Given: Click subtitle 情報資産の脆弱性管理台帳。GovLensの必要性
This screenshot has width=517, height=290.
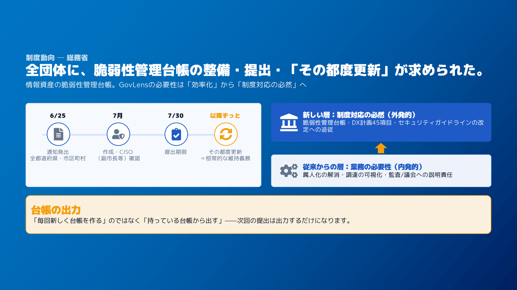Looking at the screenshot, I should [x=166, y=85].
